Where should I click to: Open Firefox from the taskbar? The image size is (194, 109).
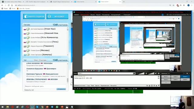(47, 107)
